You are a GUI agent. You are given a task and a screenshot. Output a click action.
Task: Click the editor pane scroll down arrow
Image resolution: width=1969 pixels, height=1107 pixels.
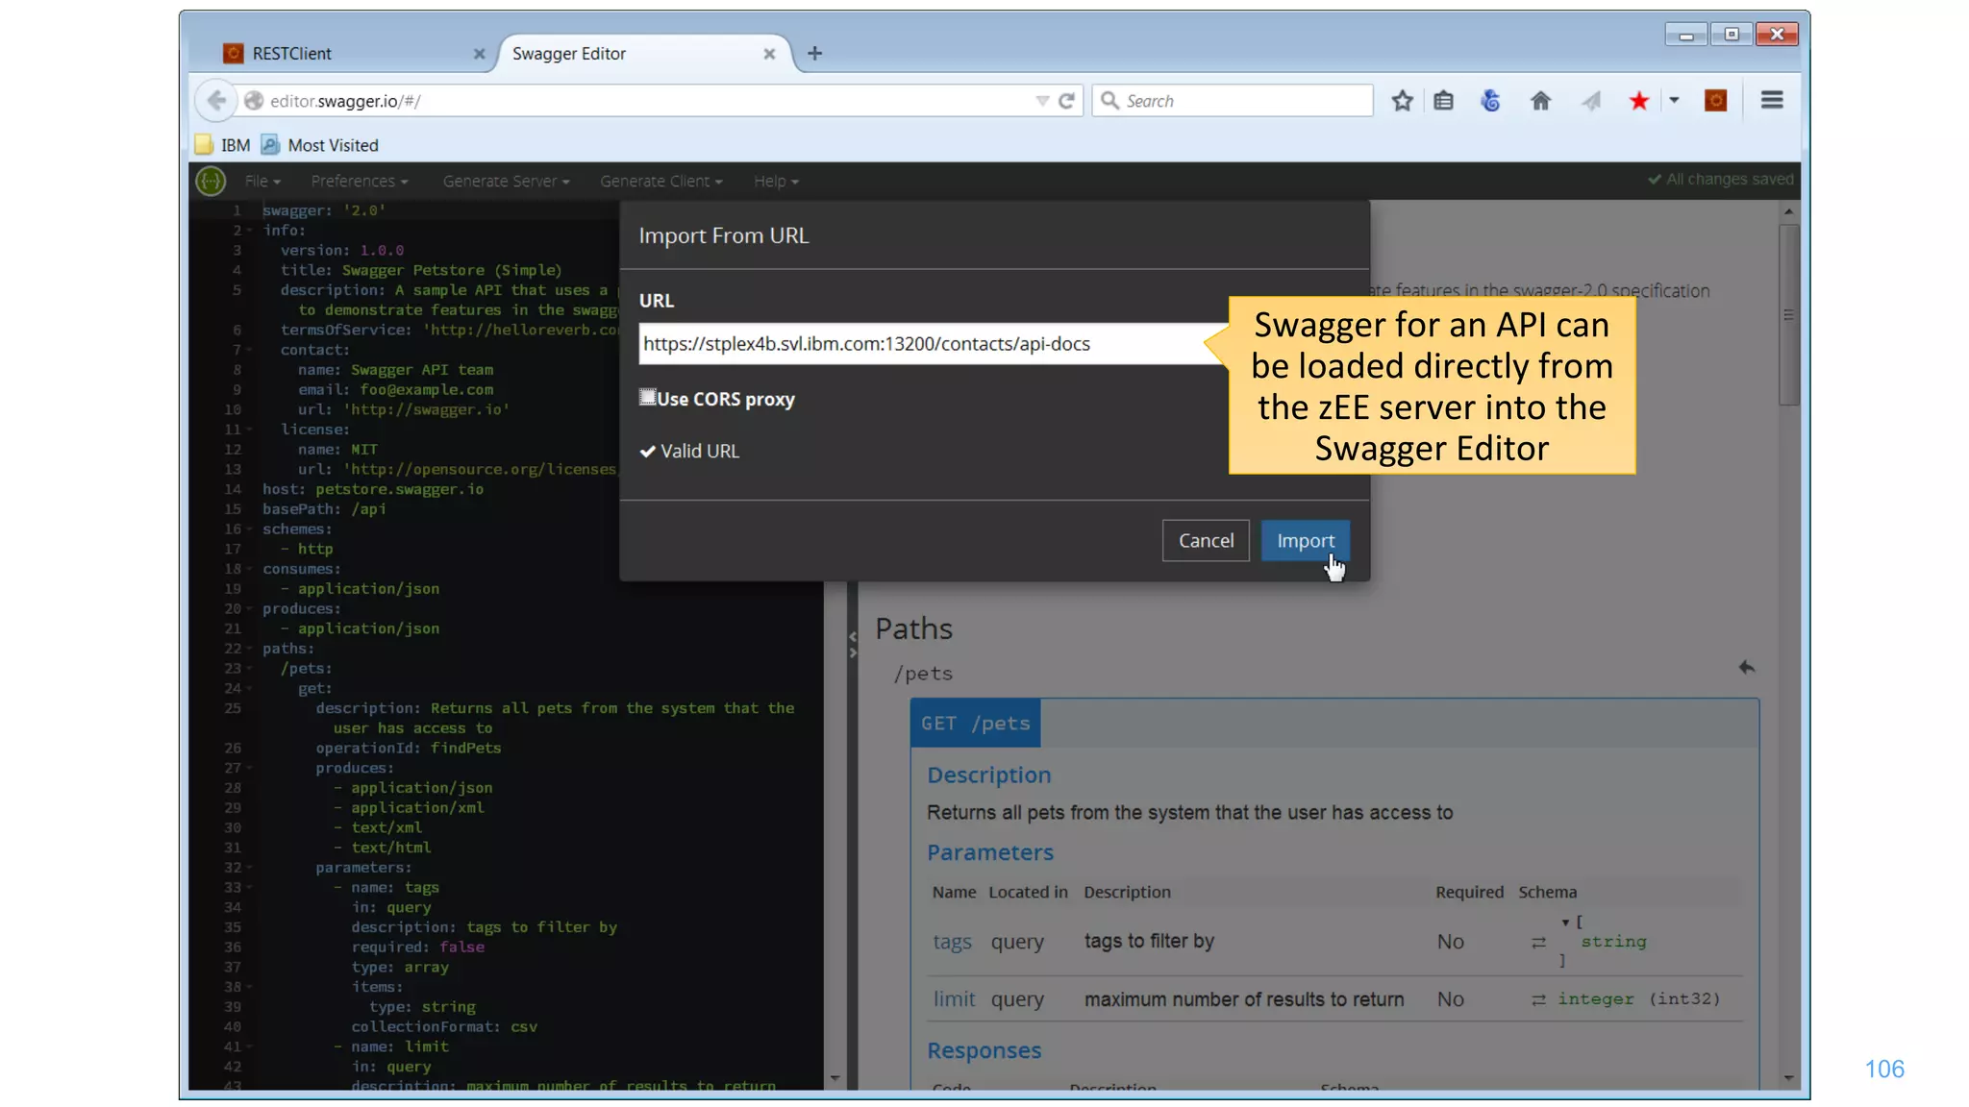click(x=835, y=1078)
